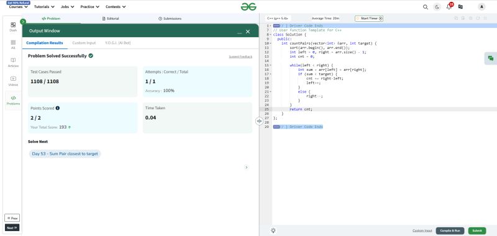This screenshot has height=236, width=497.
Task: Toggle dark mode moon icon
Action: point(437,7)
